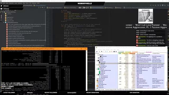Open the Help menu in PyCharm
169x95 pixels.
point(38,3)
